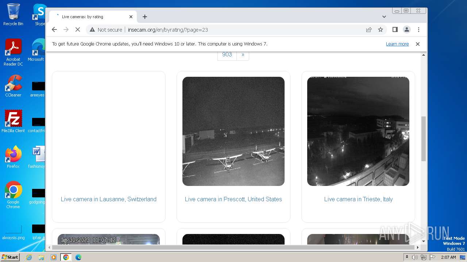Select the alwaysis.png desktop file
This screenshot has height=262, width=467.
[x=13, y=233]
